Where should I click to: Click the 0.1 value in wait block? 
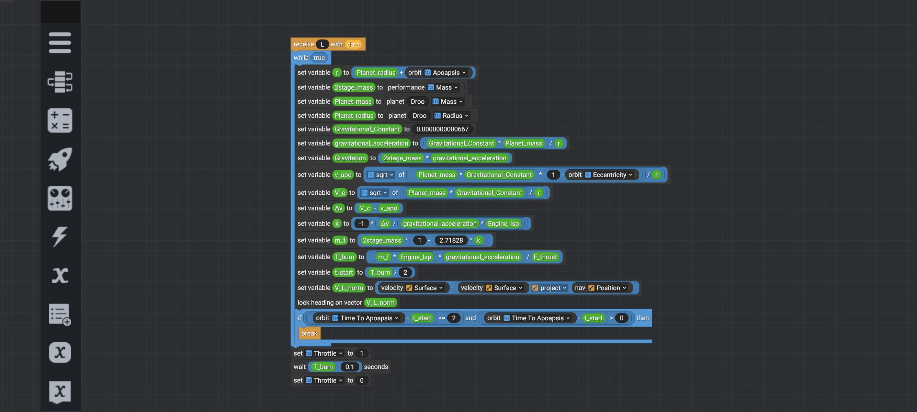point(350,367)
